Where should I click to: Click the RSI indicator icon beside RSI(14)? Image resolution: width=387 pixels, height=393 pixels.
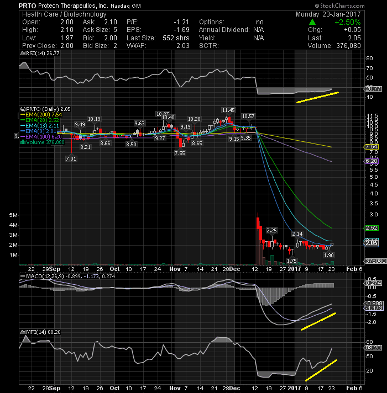[23, 54]
